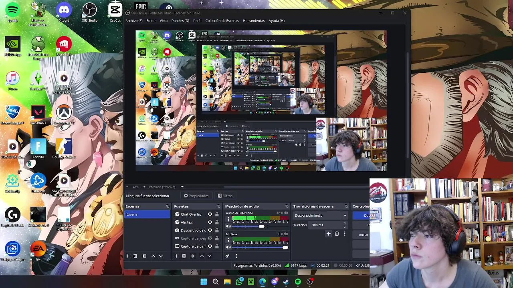The height and width of the screenshot is (288, 513).
Task: Open Logitech G HUB desktop icon
Action: (12, 217)
